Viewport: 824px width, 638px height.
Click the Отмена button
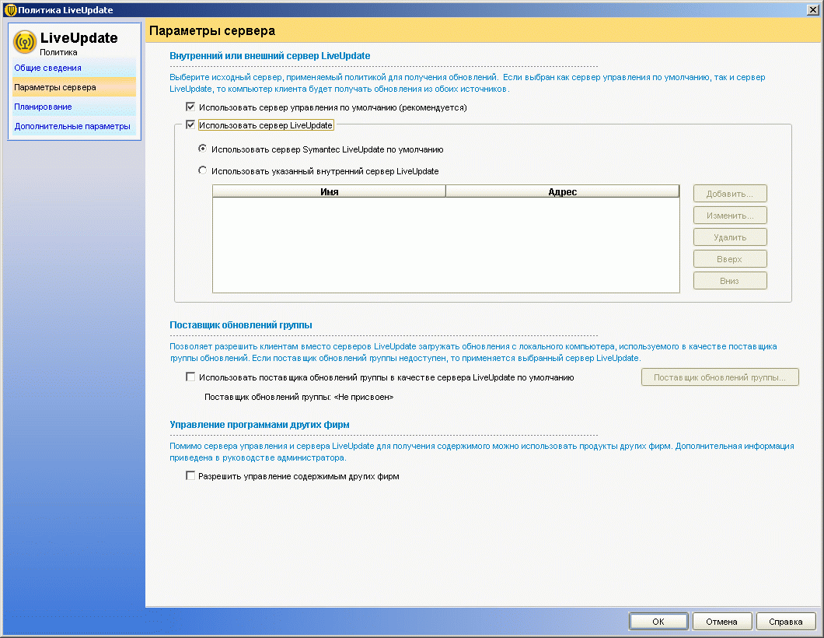click(722, 621)
